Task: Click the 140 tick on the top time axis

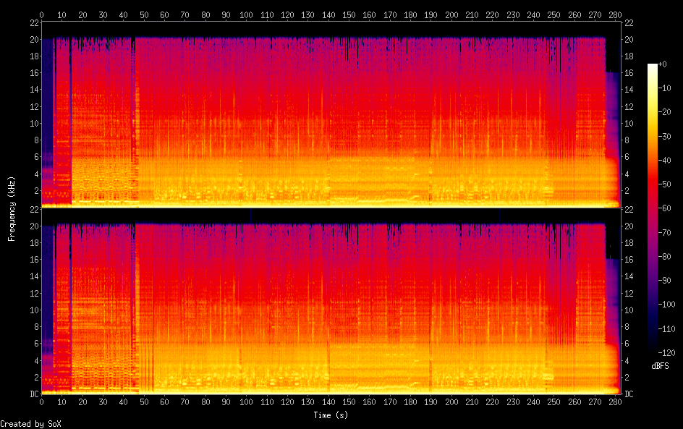Action: click(329, 15)
